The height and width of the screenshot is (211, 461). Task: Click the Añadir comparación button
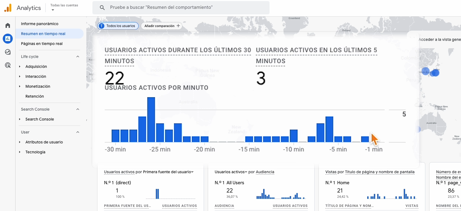tap(162, 26)
